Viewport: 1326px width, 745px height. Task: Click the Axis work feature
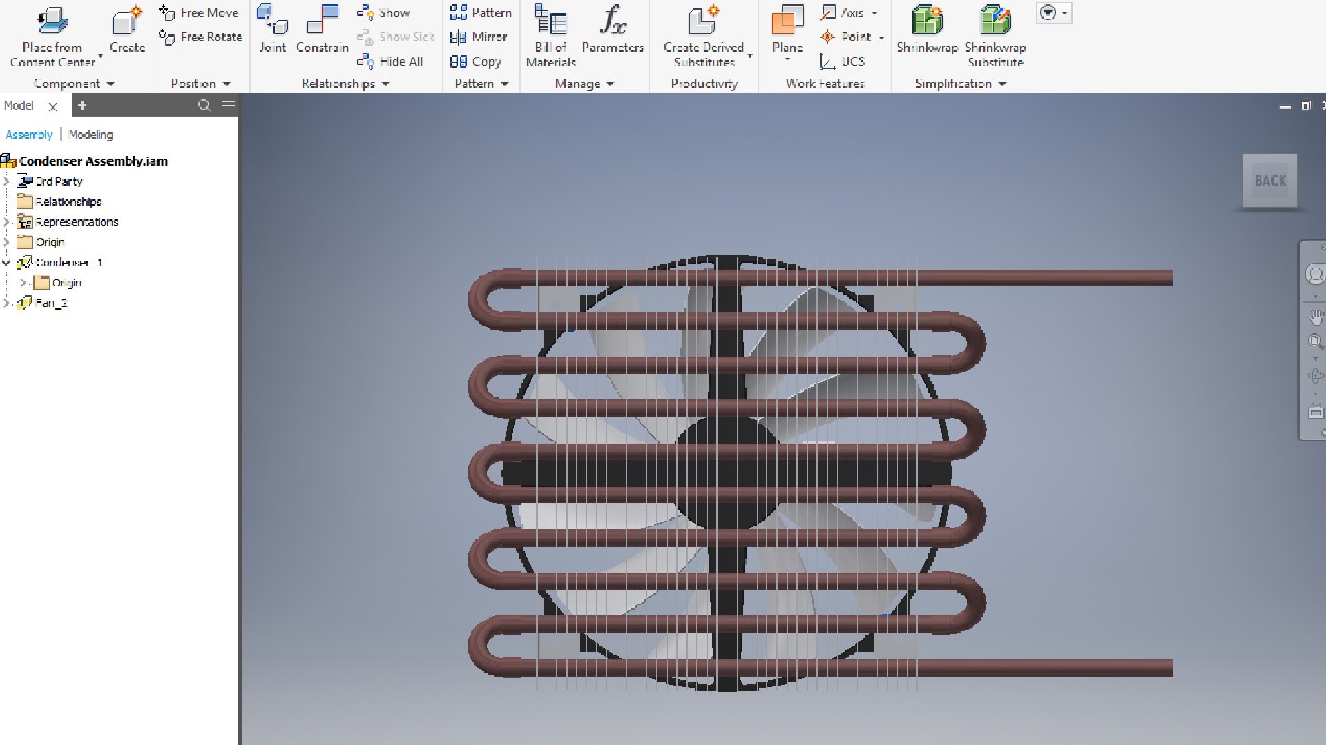[843, 12]
